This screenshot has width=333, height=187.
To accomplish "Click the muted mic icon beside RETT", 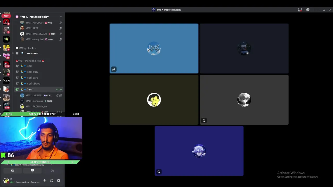I will click(61, 28).
